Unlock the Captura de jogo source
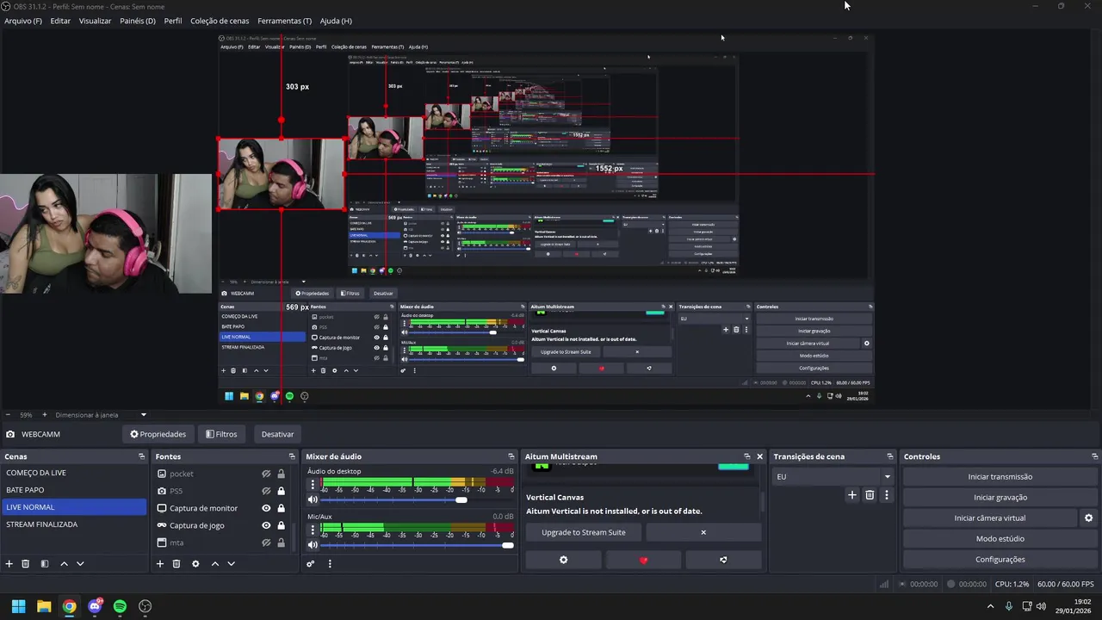The width and height of the screenshot is (1102, 620). [281, 525]
